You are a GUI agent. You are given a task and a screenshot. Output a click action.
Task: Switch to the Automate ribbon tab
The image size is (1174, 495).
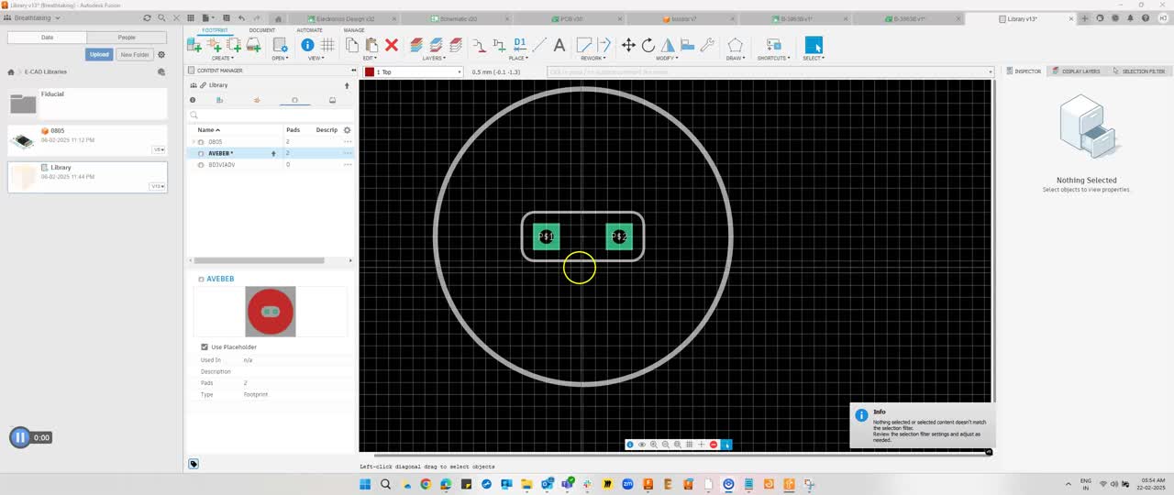coord(309,30)
